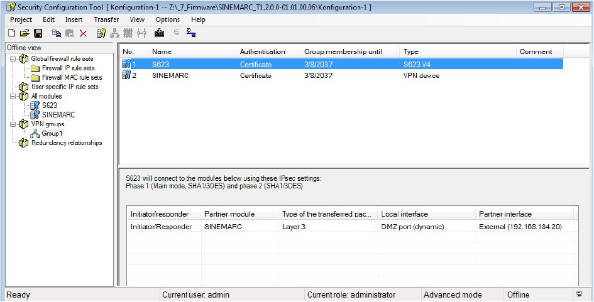Open the View menu
594x302 pixels.
[137, 19]
